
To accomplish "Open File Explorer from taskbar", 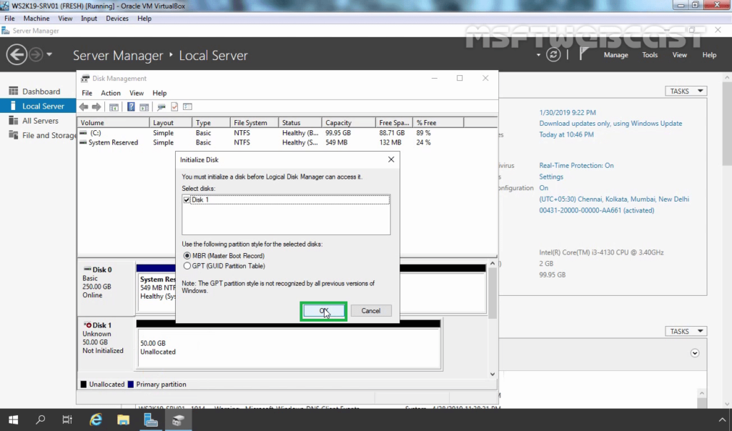I will tap(123, 420).
